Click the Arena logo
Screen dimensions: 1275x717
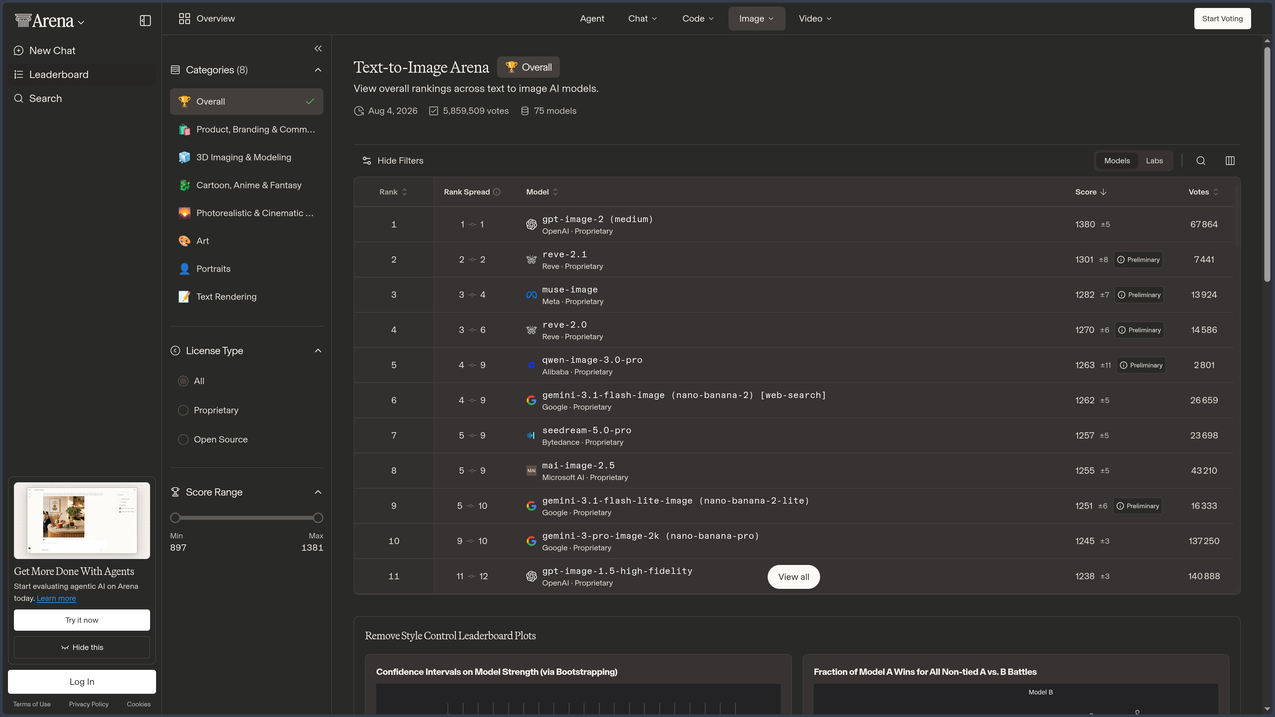click(x=44, y=20)
